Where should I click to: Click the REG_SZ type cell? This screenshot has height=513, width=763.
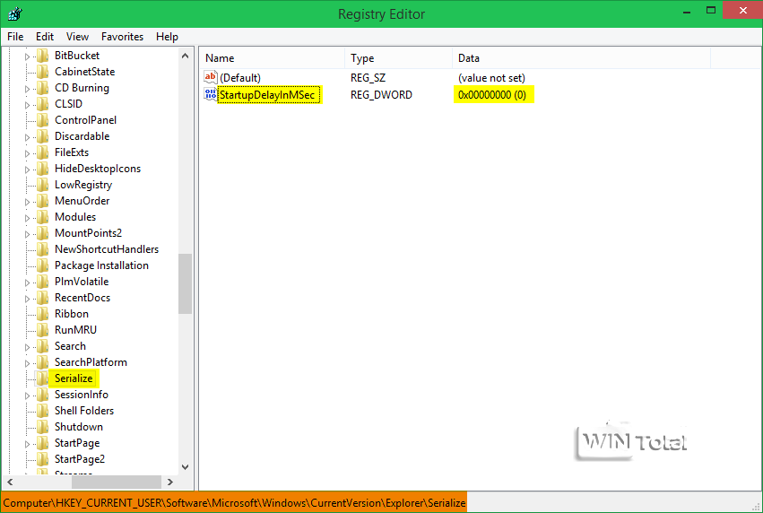click(x=368, y=78)
